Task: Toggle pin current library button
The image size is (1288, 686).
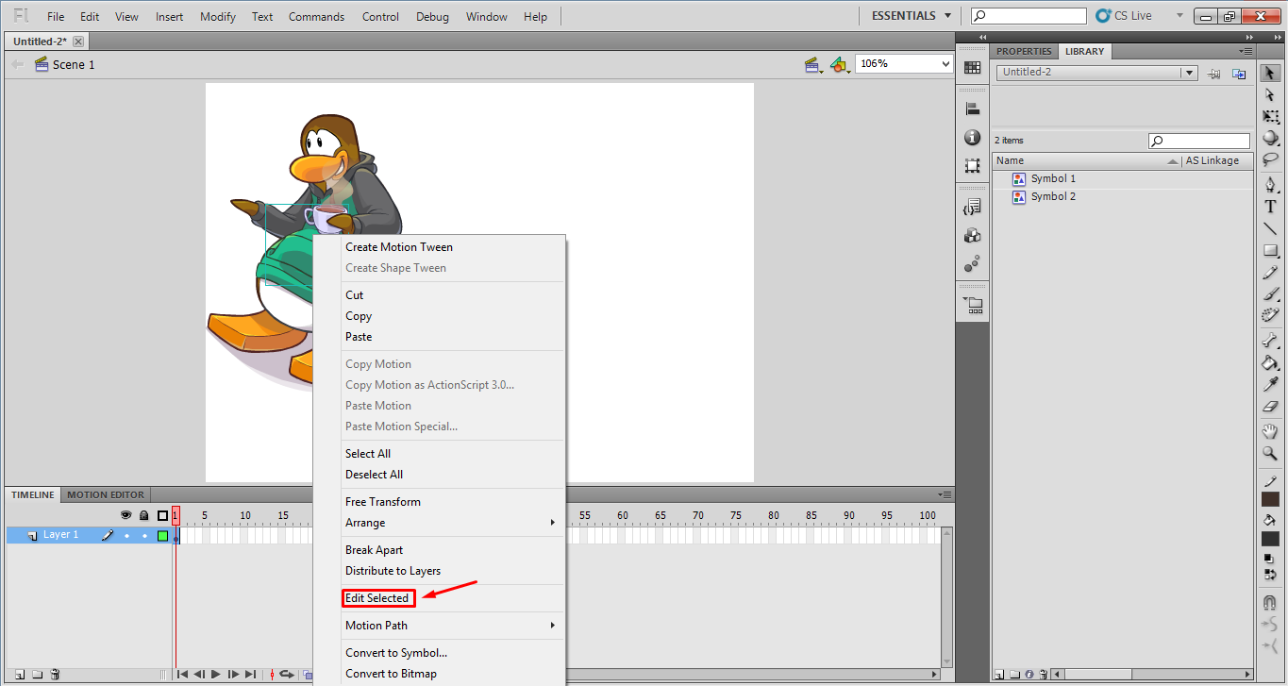Action: click(1215, 73)
